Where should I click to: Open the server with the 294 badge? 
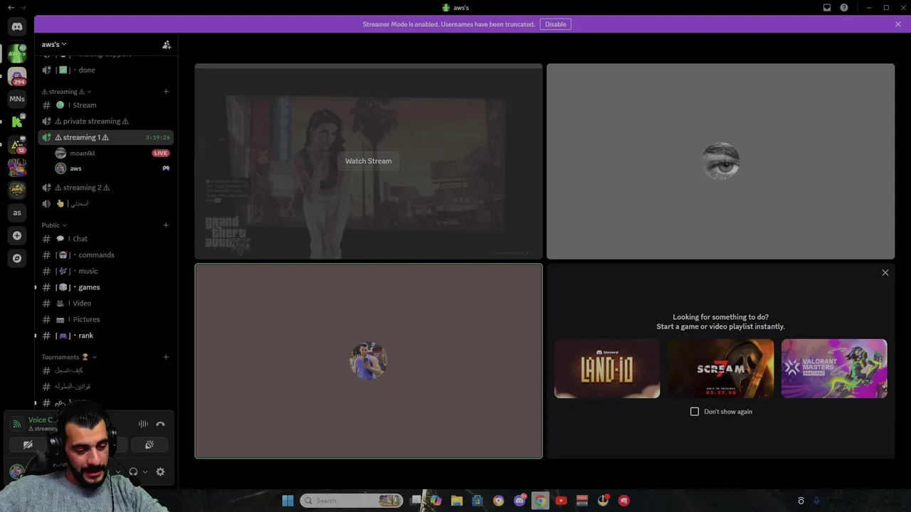click(x=17, y=75)
